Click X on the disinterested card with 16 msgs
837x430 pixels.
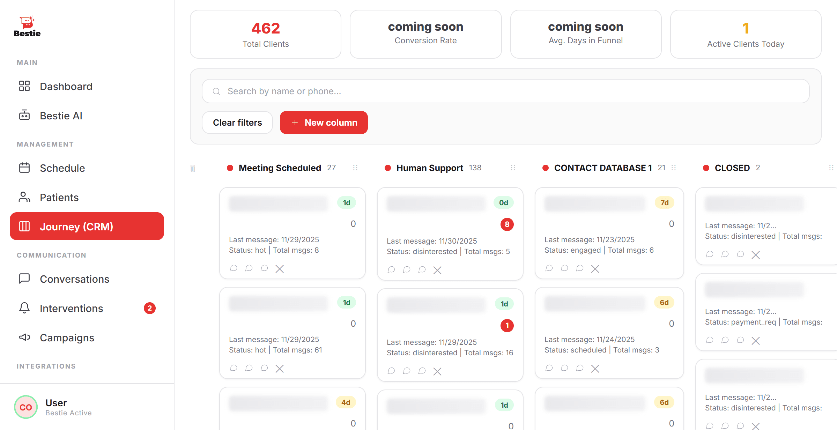437,371
